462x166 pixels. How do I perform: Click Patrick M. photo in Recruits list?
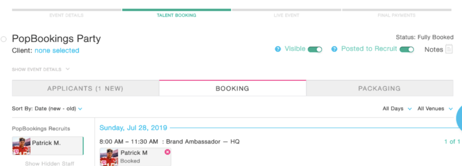(x=21, y=146)
